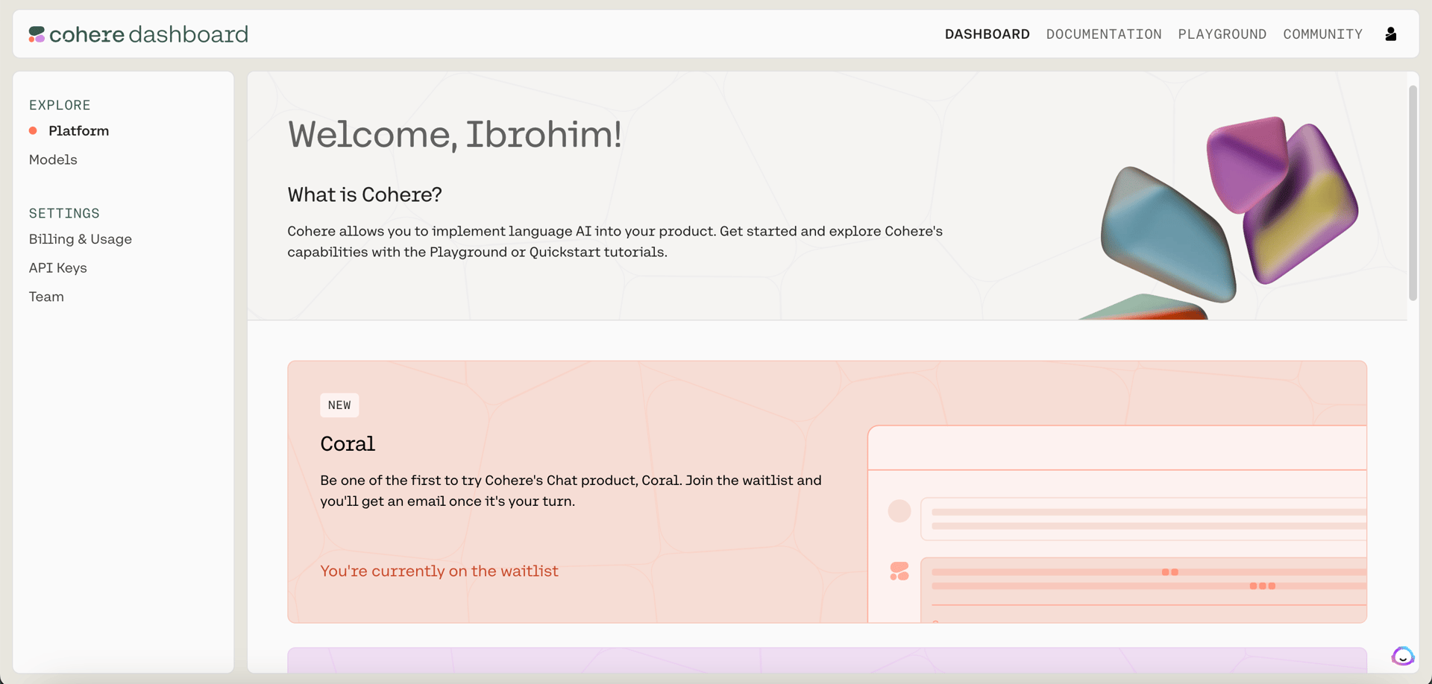Open Models in the sidebar
The height and width of the screenshot is (684, 1432).
pos(53,159)
